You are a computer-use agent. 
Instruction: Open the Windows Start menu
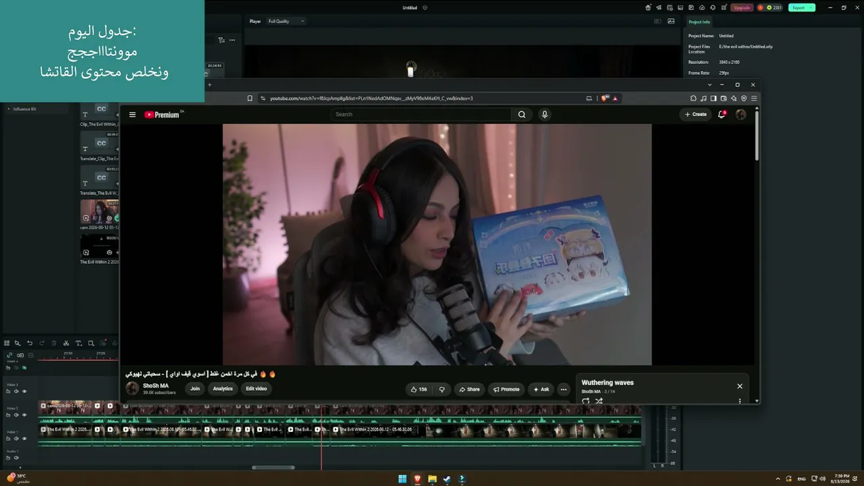(402, 479)
